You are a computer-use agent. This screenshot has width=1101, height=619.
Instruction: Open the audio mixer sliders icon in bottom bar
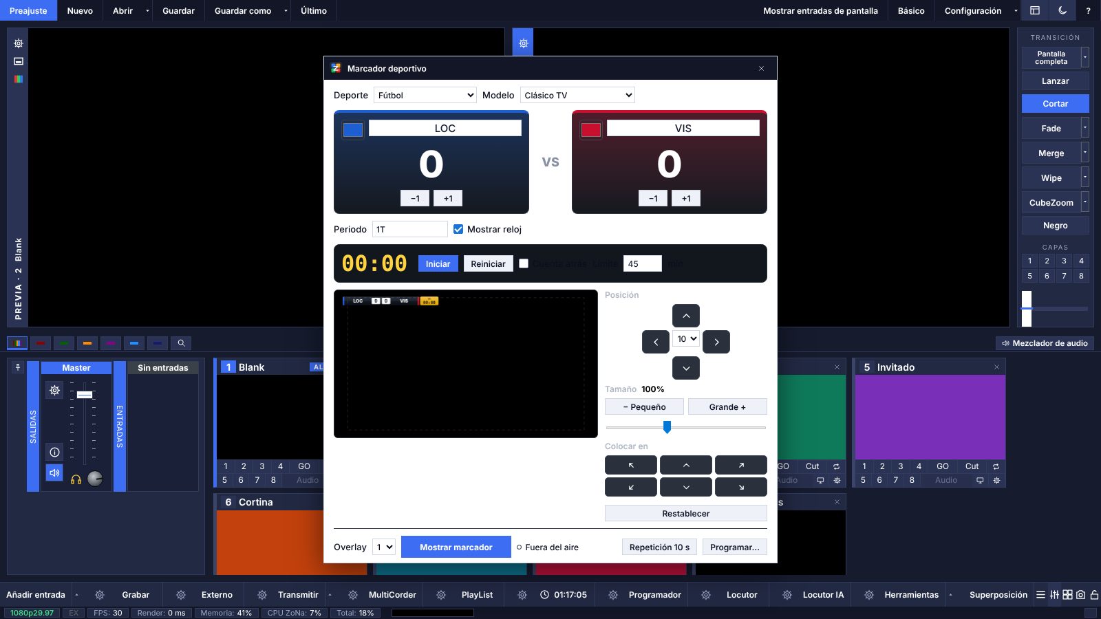coord(1054,594)
